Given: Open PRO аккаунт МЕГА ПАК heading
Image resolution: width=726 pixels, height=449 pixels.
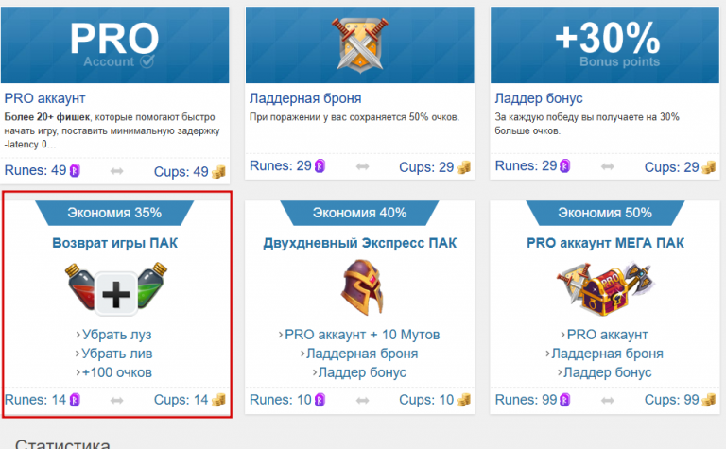Looking at the screenshot, I should (x=605, y=243).
